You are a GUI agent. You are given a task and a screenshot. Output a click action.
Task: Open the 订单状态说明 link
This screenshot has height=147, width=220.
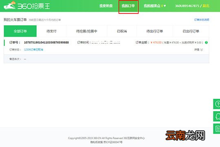(202, 20)
